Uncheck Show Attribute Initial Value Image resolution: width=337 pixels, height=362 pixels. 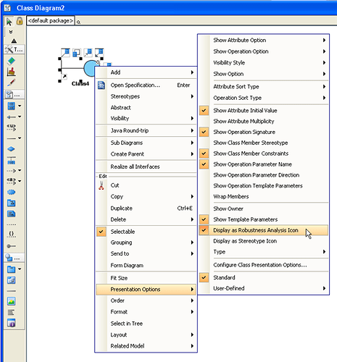pos(263,111)
